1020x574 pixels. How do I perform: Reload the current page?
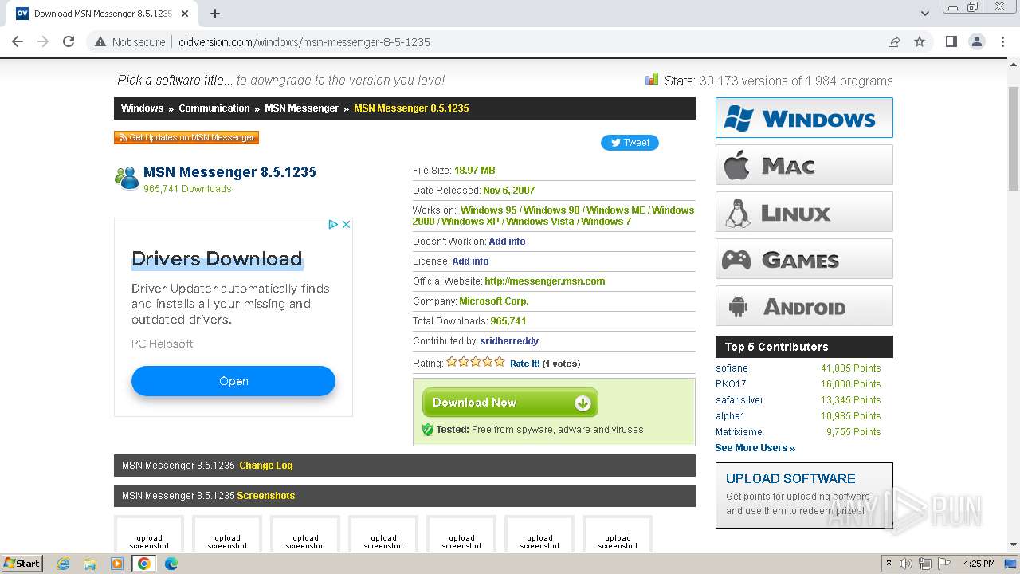click(x=69, y=41)
